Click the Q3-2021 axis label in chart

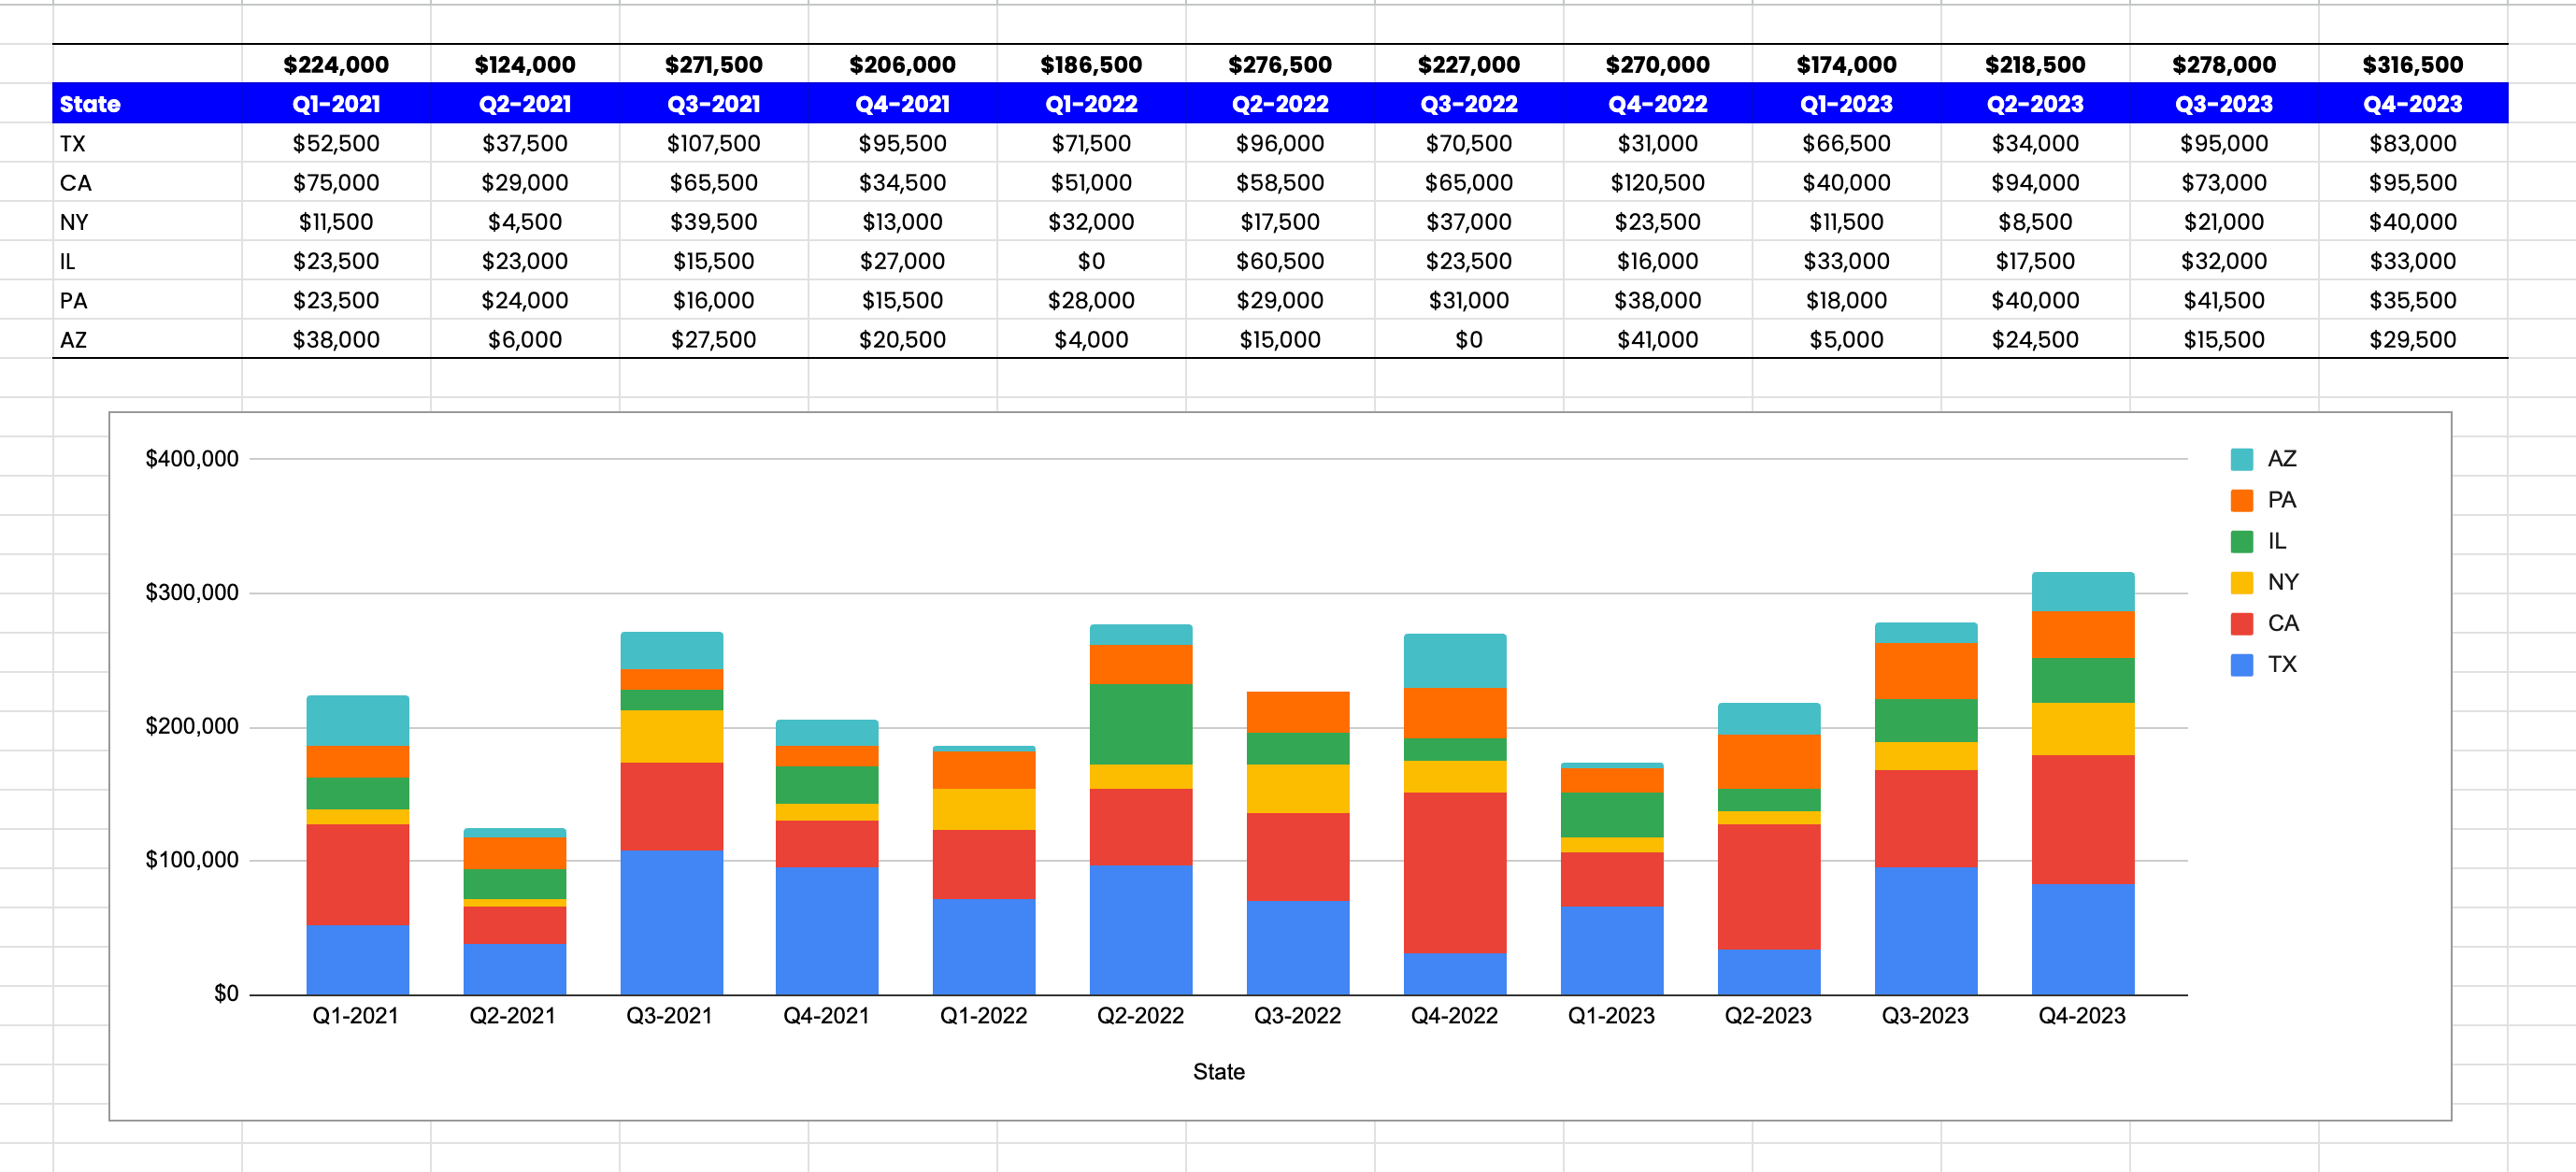pyautogui.click(x=669, y=1015)
